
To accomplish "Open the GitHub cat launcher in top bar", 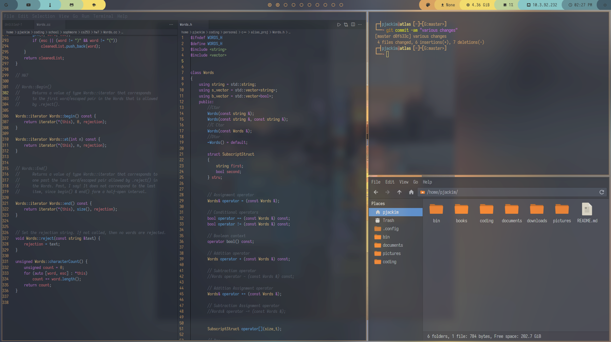I will [x=72, y=5].
